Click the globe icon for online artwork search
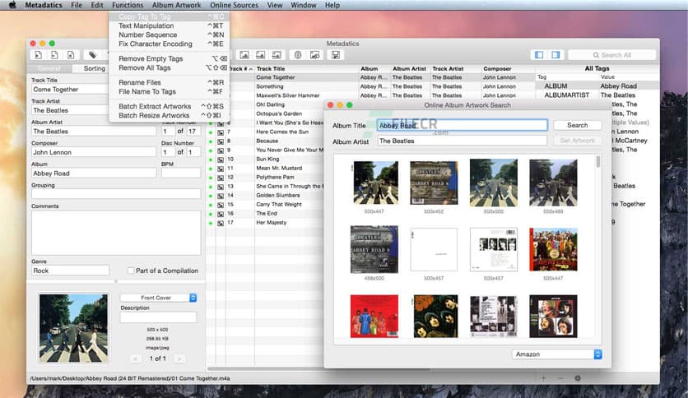The image size is (688, 398). click(x=296, y=55)
